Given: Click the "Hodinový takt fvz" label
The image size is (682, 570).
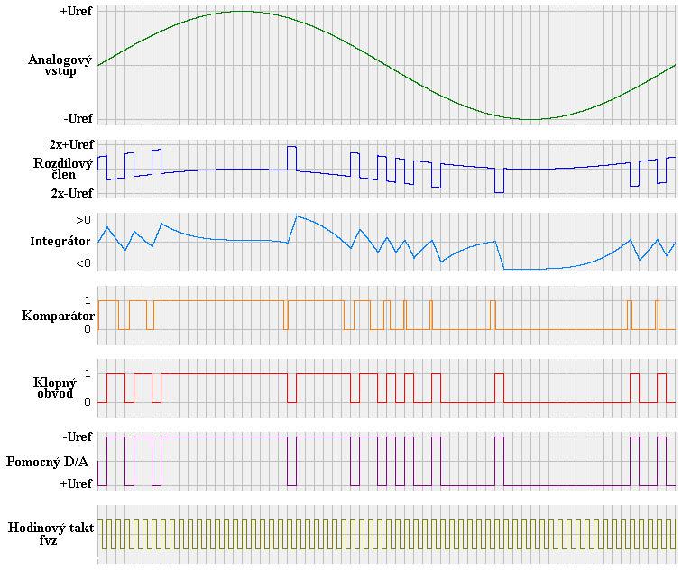Looking at the screenshot, I should 51,534.
